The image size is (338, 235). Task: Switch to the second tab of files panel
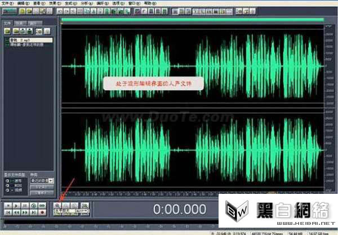pos(20,23)
